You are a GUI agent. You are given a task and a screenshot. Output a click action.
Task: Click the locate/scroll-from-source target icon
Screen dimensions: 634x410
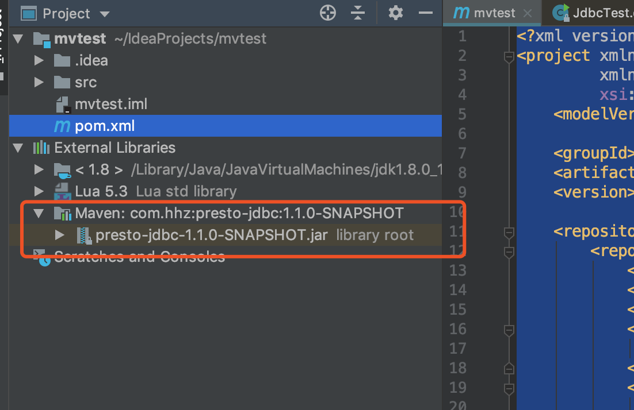[x=327, y=13]
